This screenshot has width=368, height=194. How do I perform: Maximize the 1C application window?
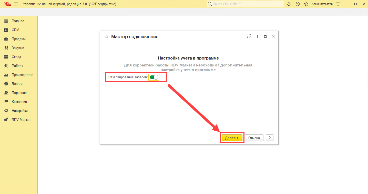coord(355,4)
